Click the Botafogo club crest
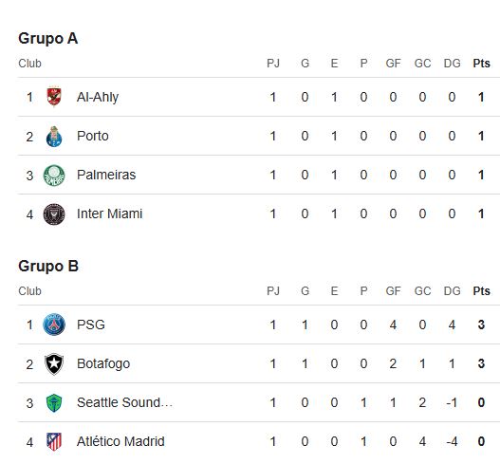 pyautogui.click(x=54, y=363)
